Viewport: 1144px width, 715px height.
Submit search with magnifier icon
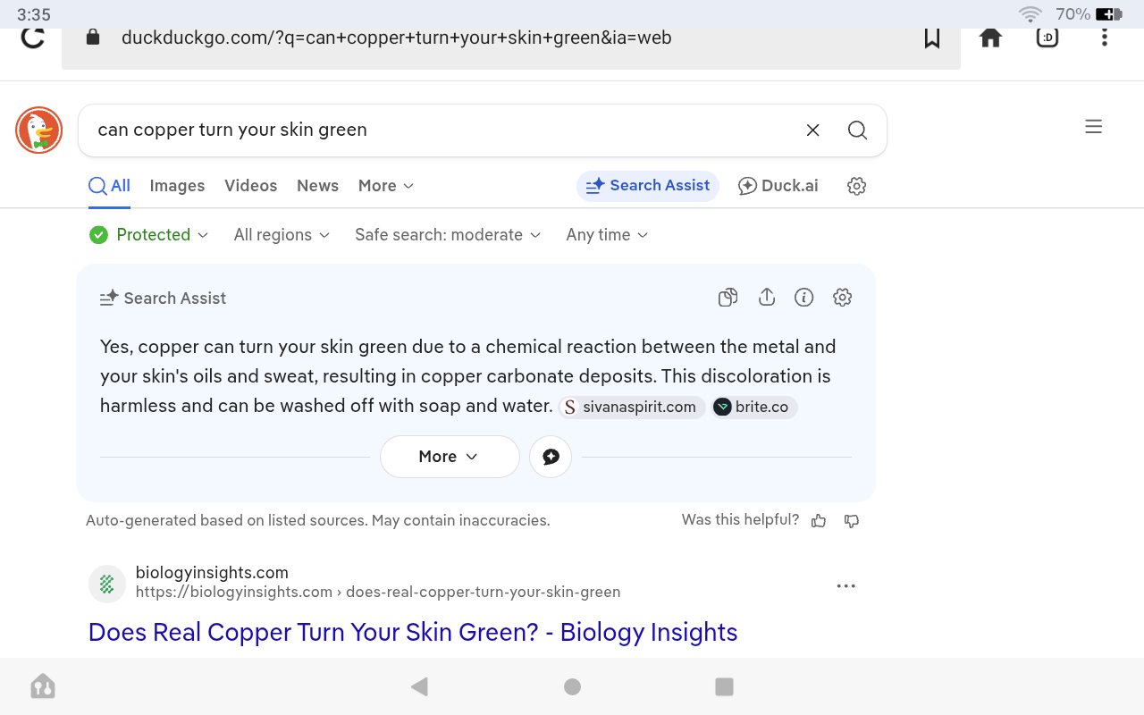(857, 130)
